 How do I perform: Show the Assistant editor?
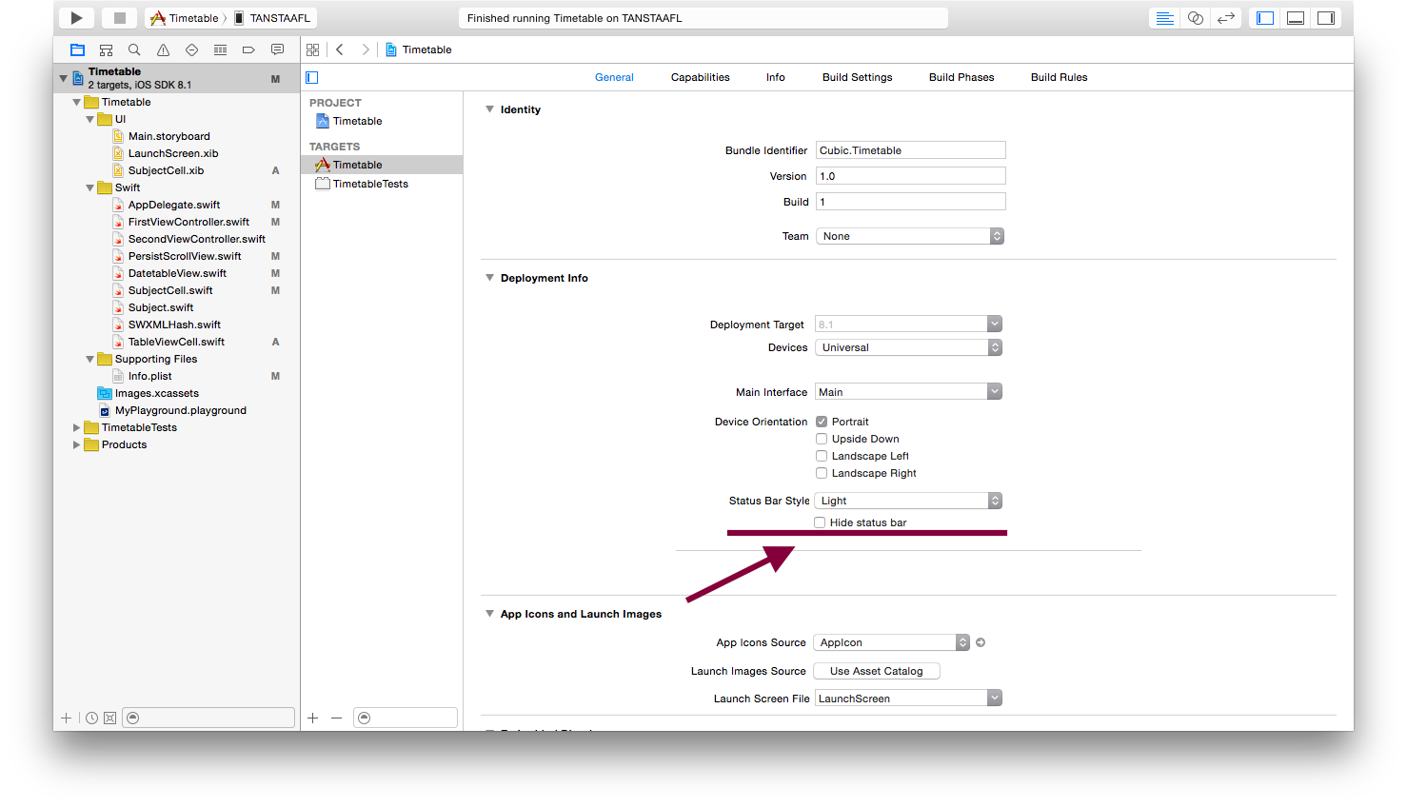click(1196, 18)
